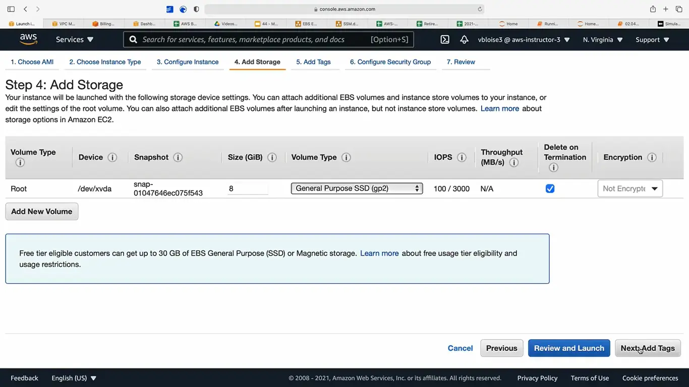Click the Feedback link in footer
The image size is (689, 387).
tap(24, 378)
